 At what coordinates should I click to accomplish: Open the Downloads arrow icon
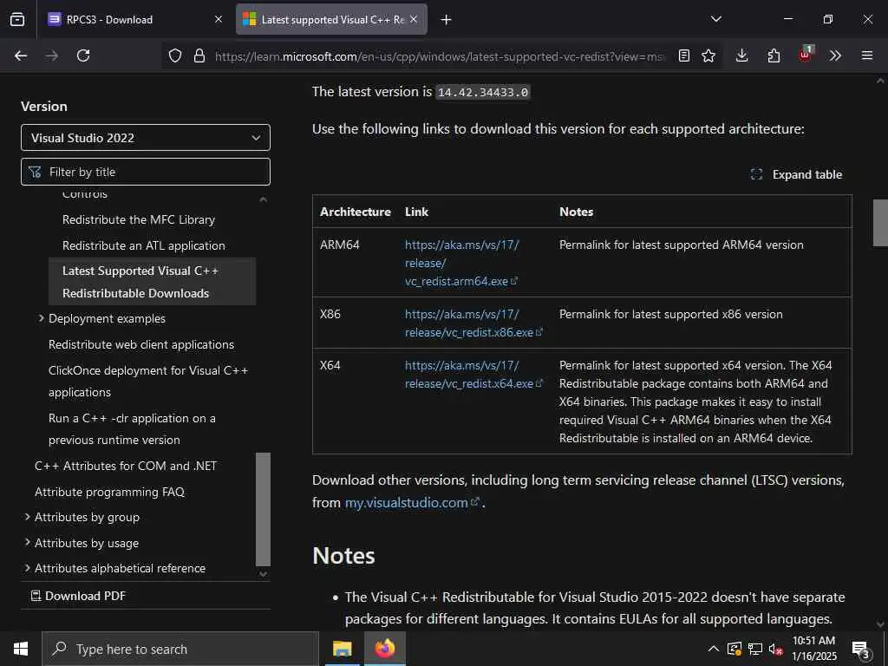coord(742,55)
